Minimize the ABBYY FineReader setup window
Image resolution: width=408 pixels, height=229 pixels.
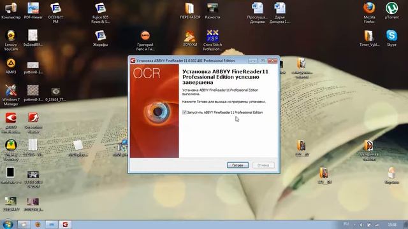[x=252, y=61]
